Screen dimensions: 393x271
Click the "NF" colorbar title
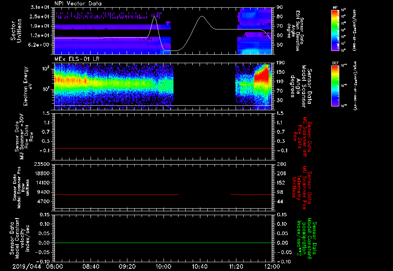pyautogui.click(x=335, y=8)
